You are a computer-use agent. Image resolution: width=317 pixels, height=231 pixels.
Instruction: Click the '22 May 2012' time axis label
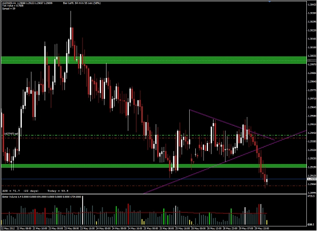coord(8,228)
